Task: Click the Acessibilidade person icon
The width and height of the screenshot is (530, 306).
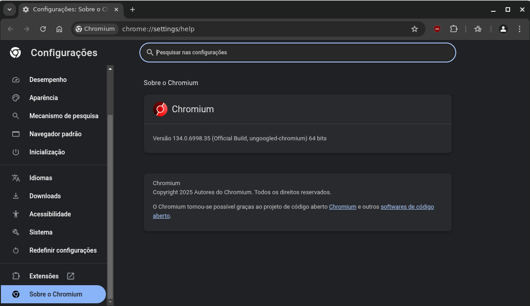Action: coord(16,214)
